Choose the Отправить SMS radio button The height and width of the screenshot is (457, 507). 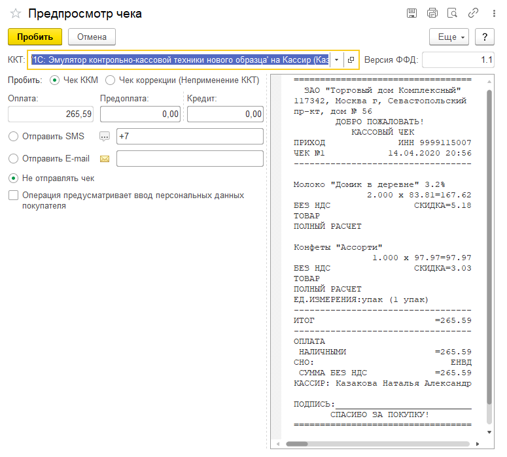coord(13,137)
